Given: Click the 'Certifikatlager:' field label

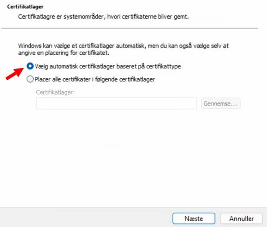Looking at the screenshot, I should (x=55, y=92).
